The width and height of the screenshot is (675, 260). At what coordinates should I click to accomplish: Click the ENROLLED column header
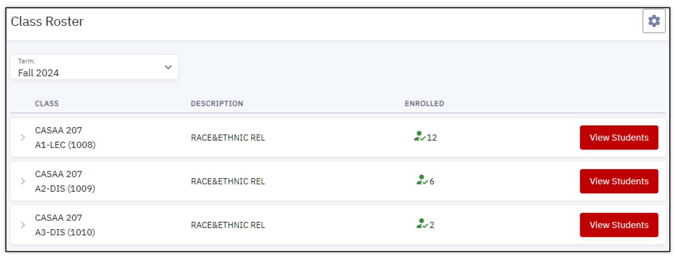(x=424, y=104)
